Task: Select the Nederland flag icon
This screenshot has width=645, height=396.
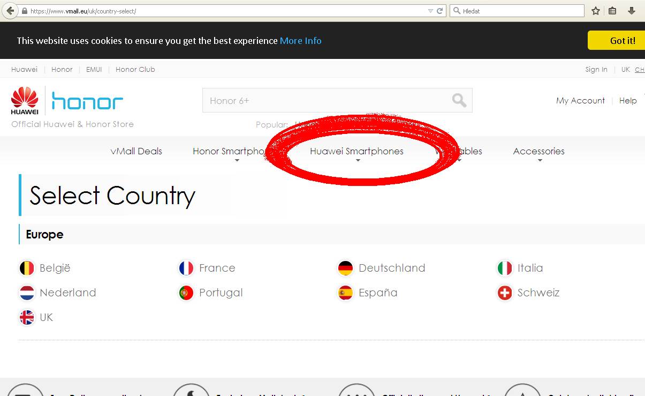Action: 27,293
